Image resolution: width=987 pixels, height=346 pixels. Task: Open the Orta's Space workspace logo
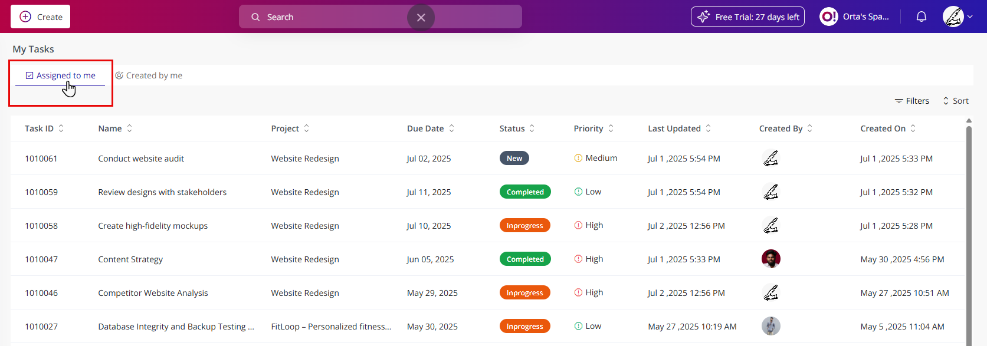[x=828, y=17]
